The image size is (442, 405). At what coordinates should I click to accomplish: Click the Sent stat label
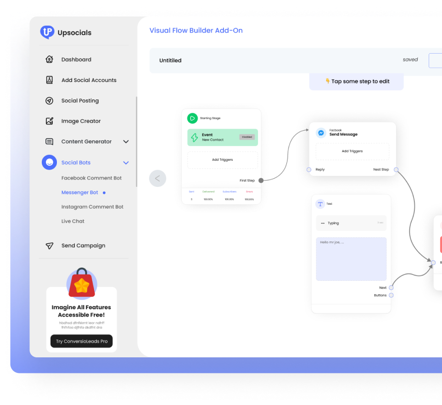click(191, 192)
